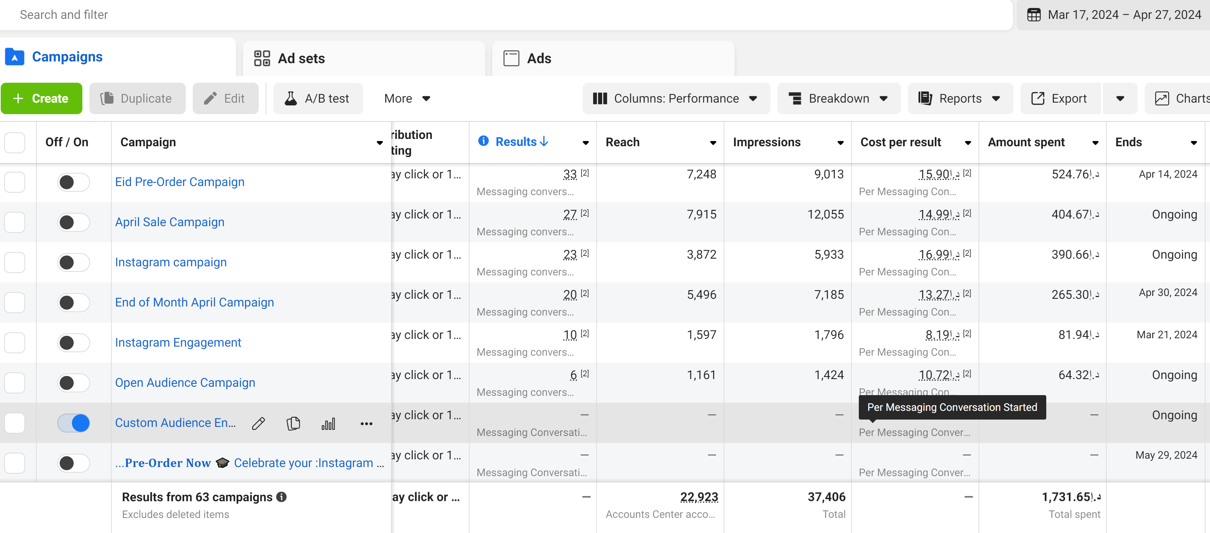Click the A/B test flask button
The height and width of the screenshot is (533, 1210).
[318, 99]
